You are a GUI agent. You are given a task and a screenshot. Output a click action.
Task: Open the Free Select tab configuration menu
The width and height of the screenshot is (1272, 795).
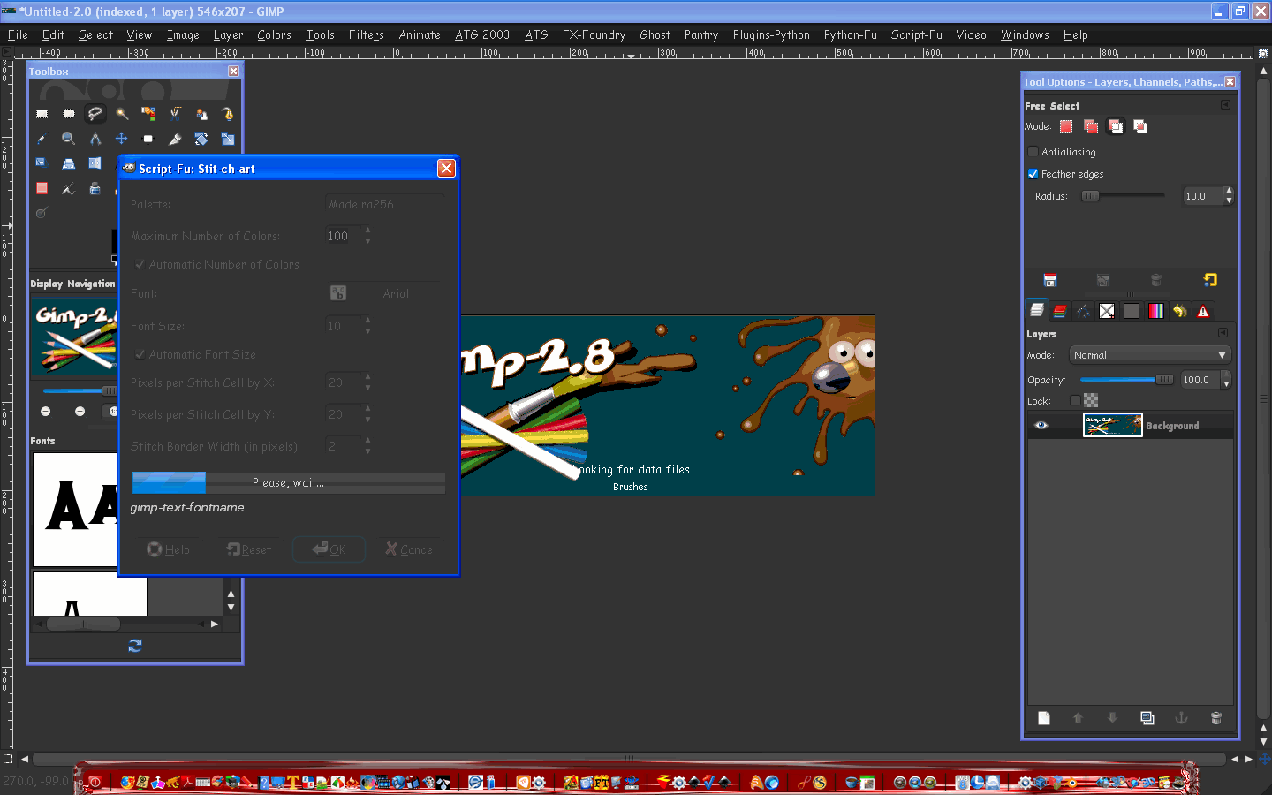click(1225, 105)
